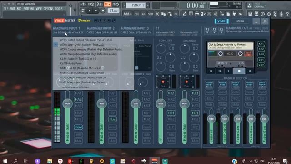Viewport: 291px width, 164px height.
Task: Click the arrow left of Pattern 1
Action: coord(124,5)
